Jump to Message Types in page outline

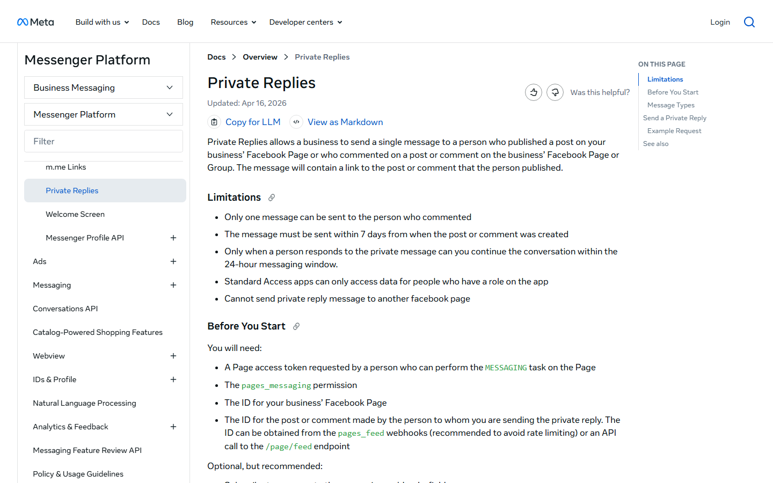click(x=671, y=105)
